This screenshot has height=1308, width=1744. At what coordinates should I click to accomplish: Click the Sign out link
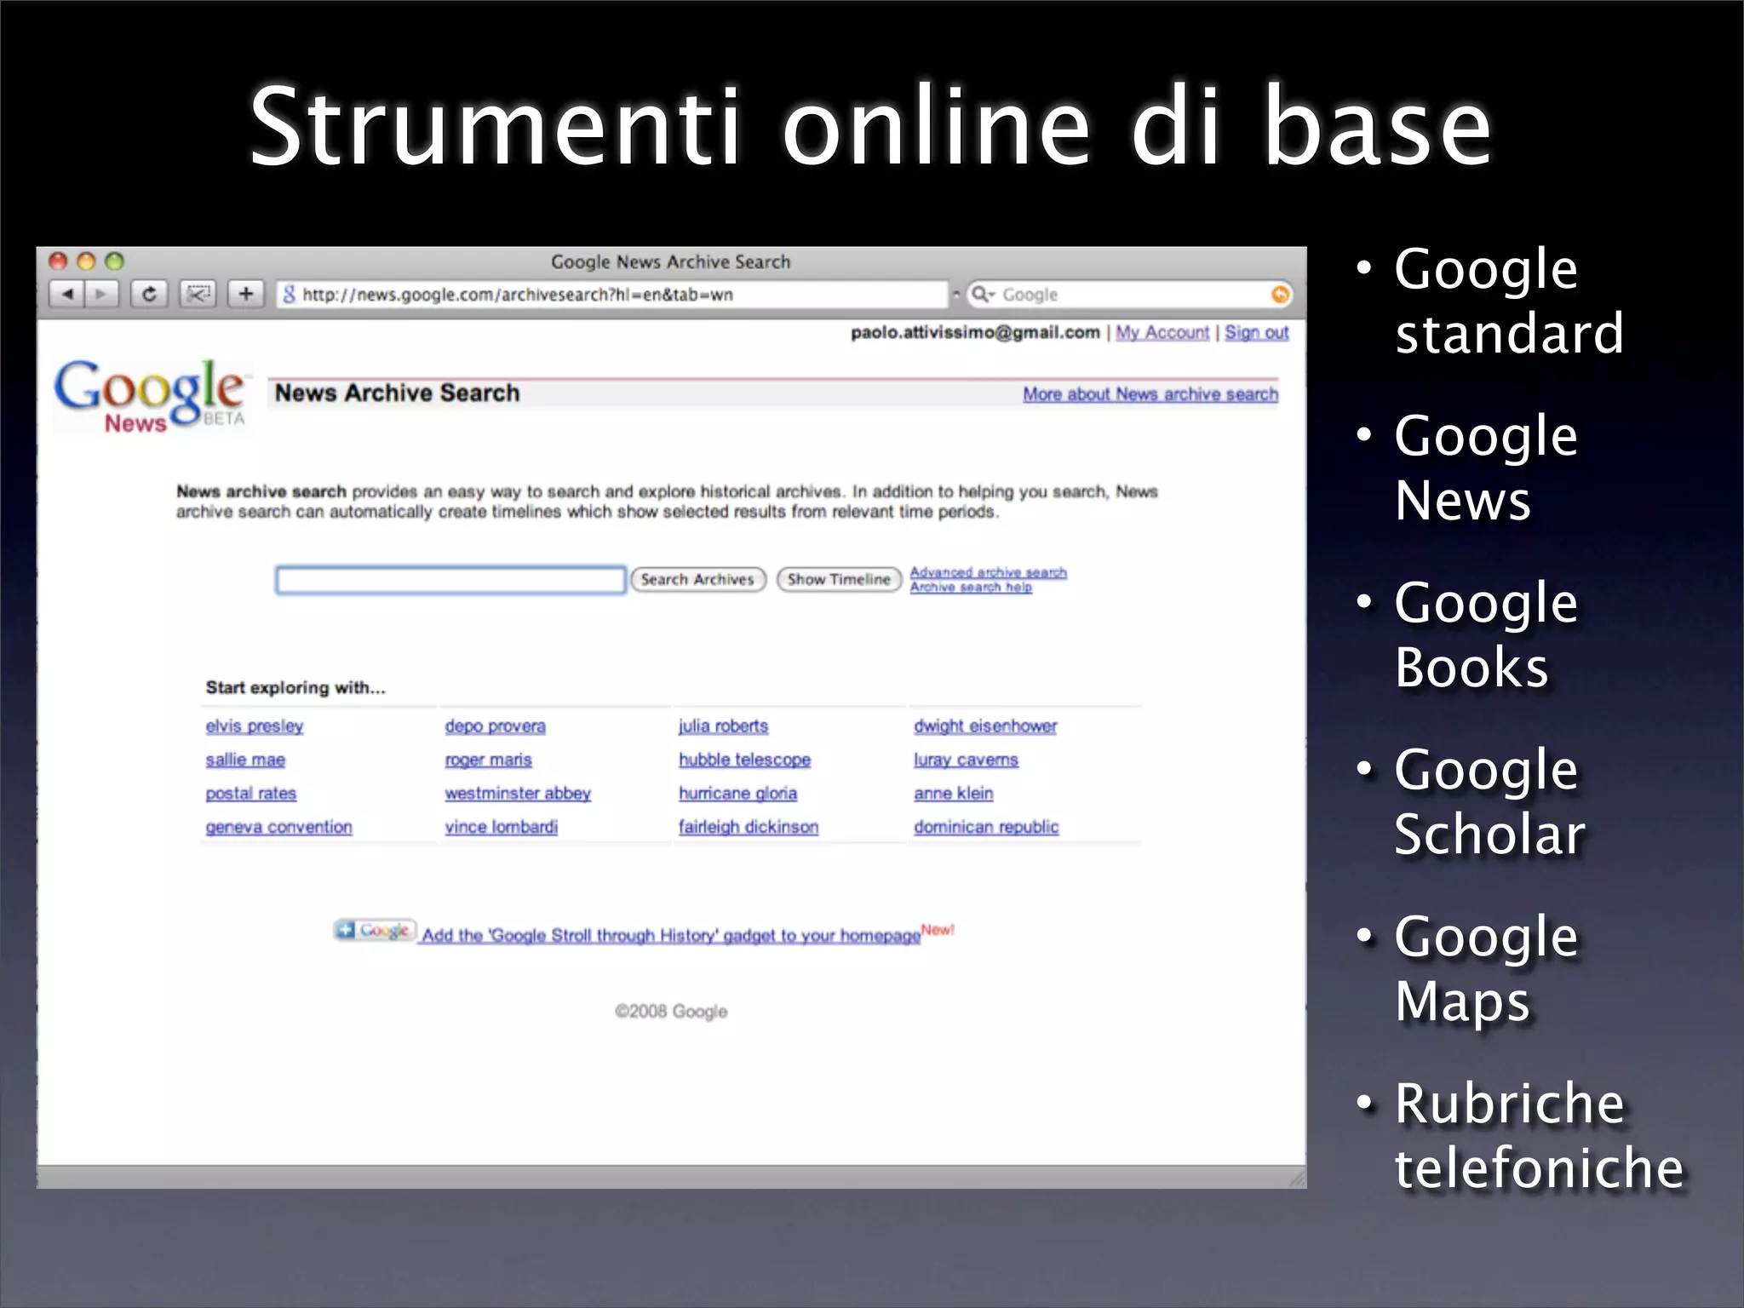[1256, 333]
